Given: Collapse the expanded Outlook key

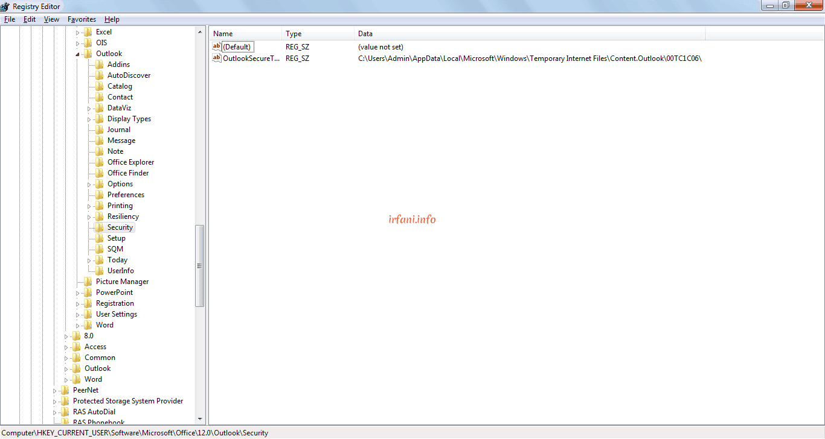Looking at the screenshot, I should click(78, 54).
